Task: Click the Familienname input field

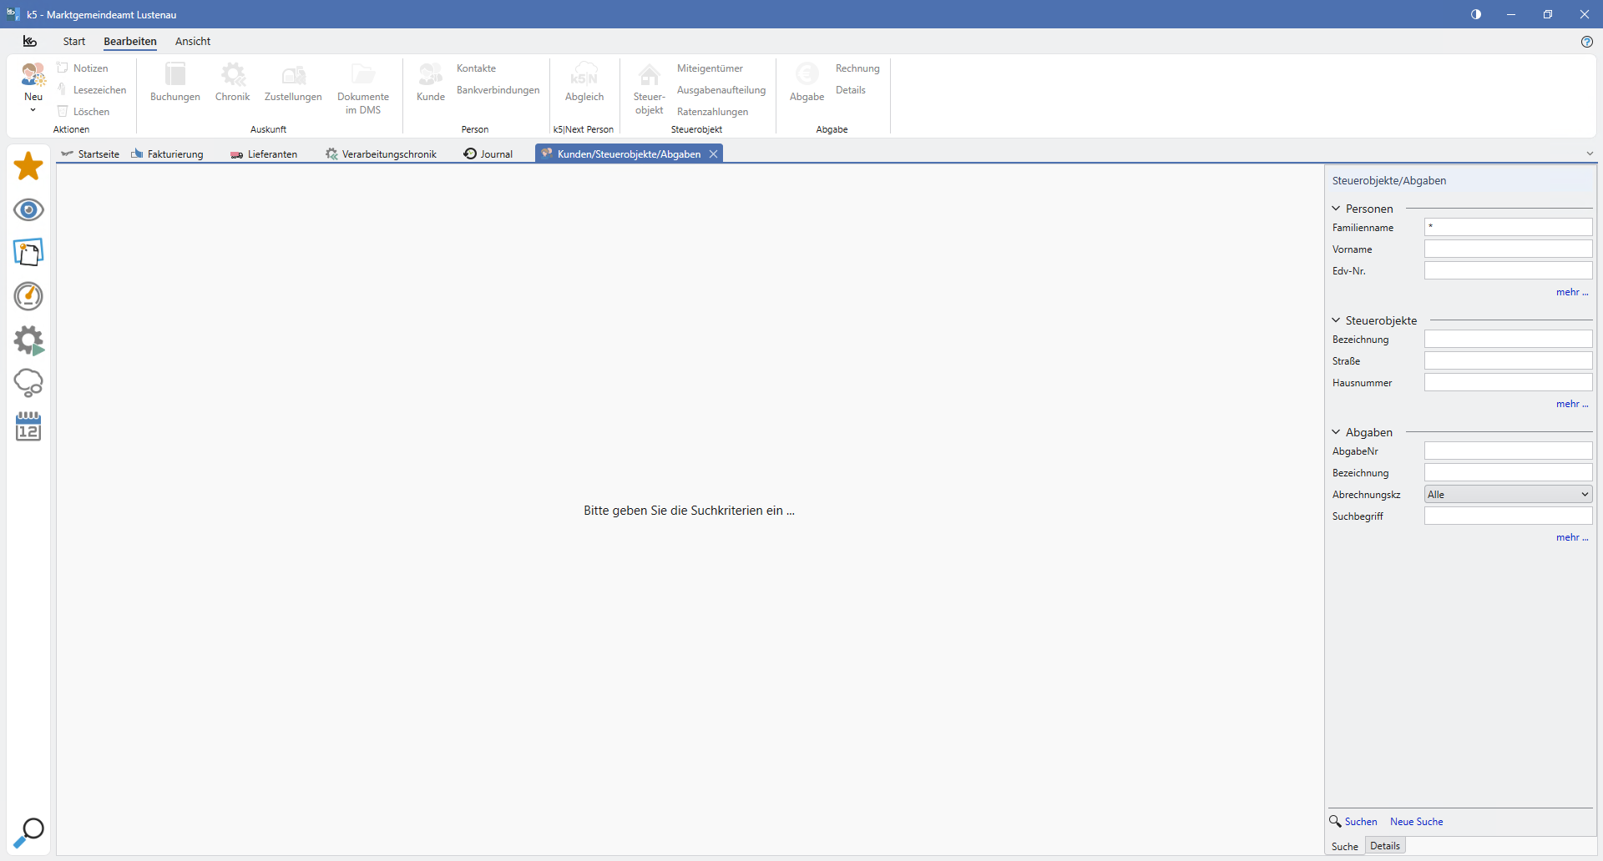Action: click(1508, 227)
